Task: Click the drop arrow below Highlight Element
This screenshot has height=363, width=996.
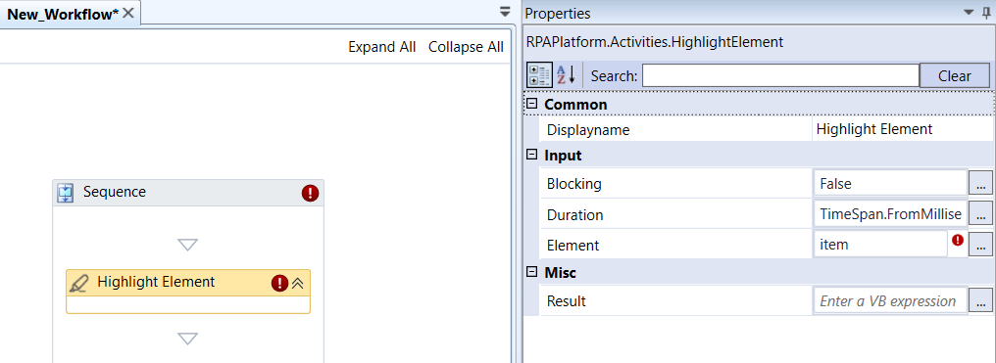Action: point(188,339)
